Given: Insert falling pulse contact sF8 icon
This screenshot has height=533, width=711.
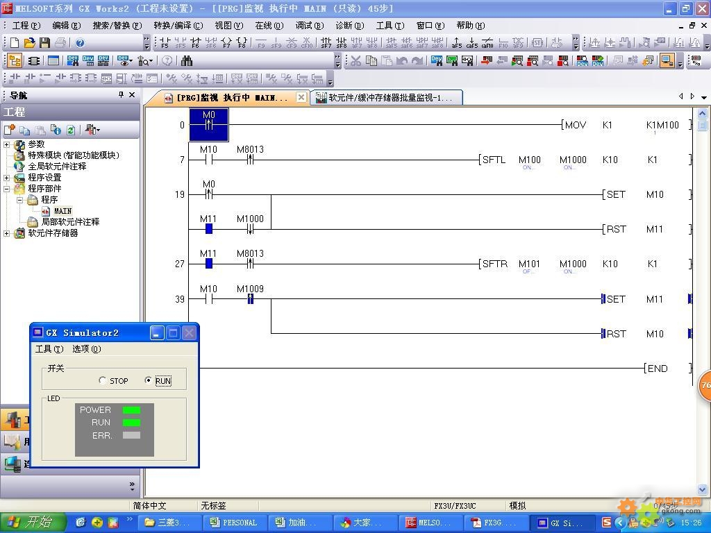Looking at the screenshot, I should pos(342,42).
